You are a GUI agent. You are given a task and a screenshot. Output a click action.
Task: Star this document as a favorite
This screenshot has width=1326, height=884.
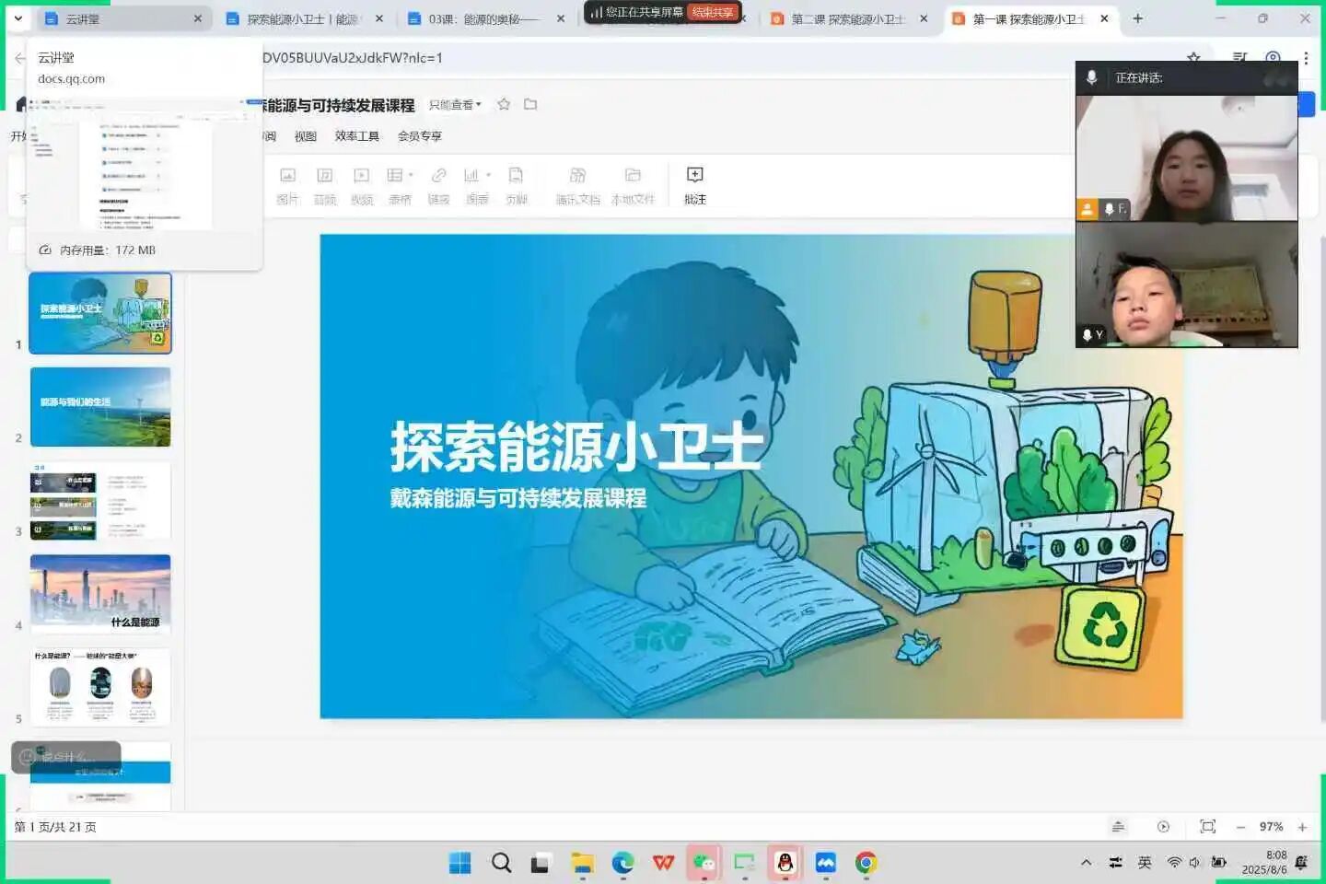(504, 104)
